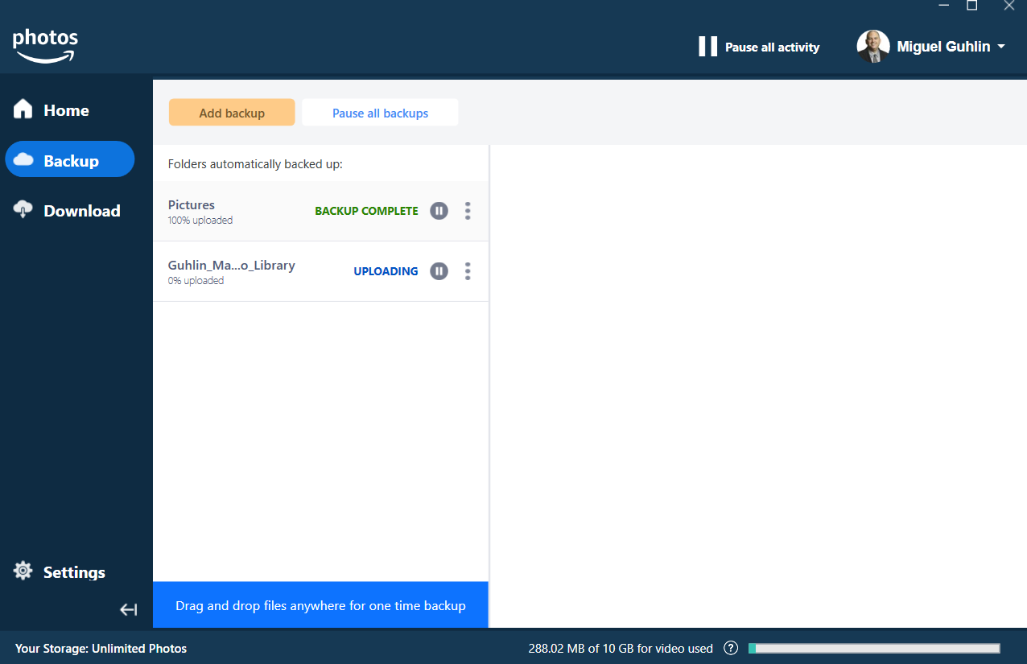Minimize the Amazon Photos window
Screen dimensions: 1027x664
(x=944, y=6)
